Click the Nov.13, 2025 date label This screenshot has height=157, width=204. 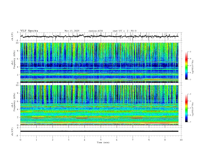(72, 31)
